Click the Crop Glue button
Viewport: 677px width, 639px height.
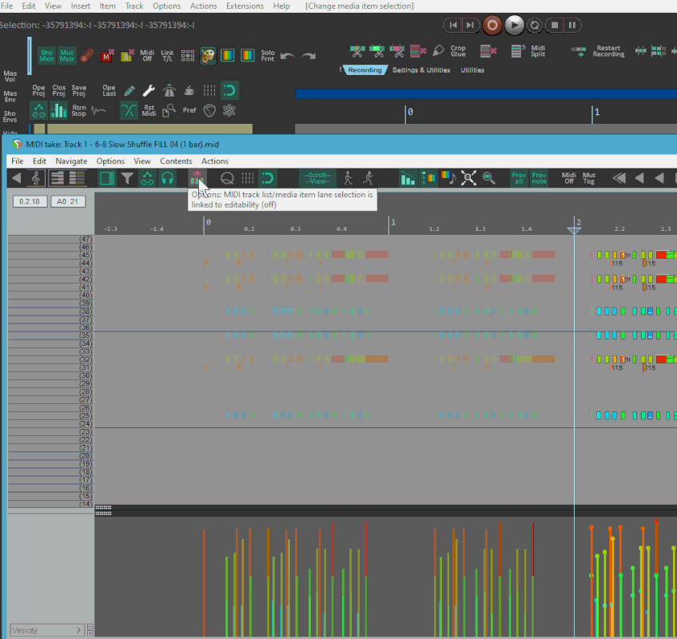click(458, 51)
